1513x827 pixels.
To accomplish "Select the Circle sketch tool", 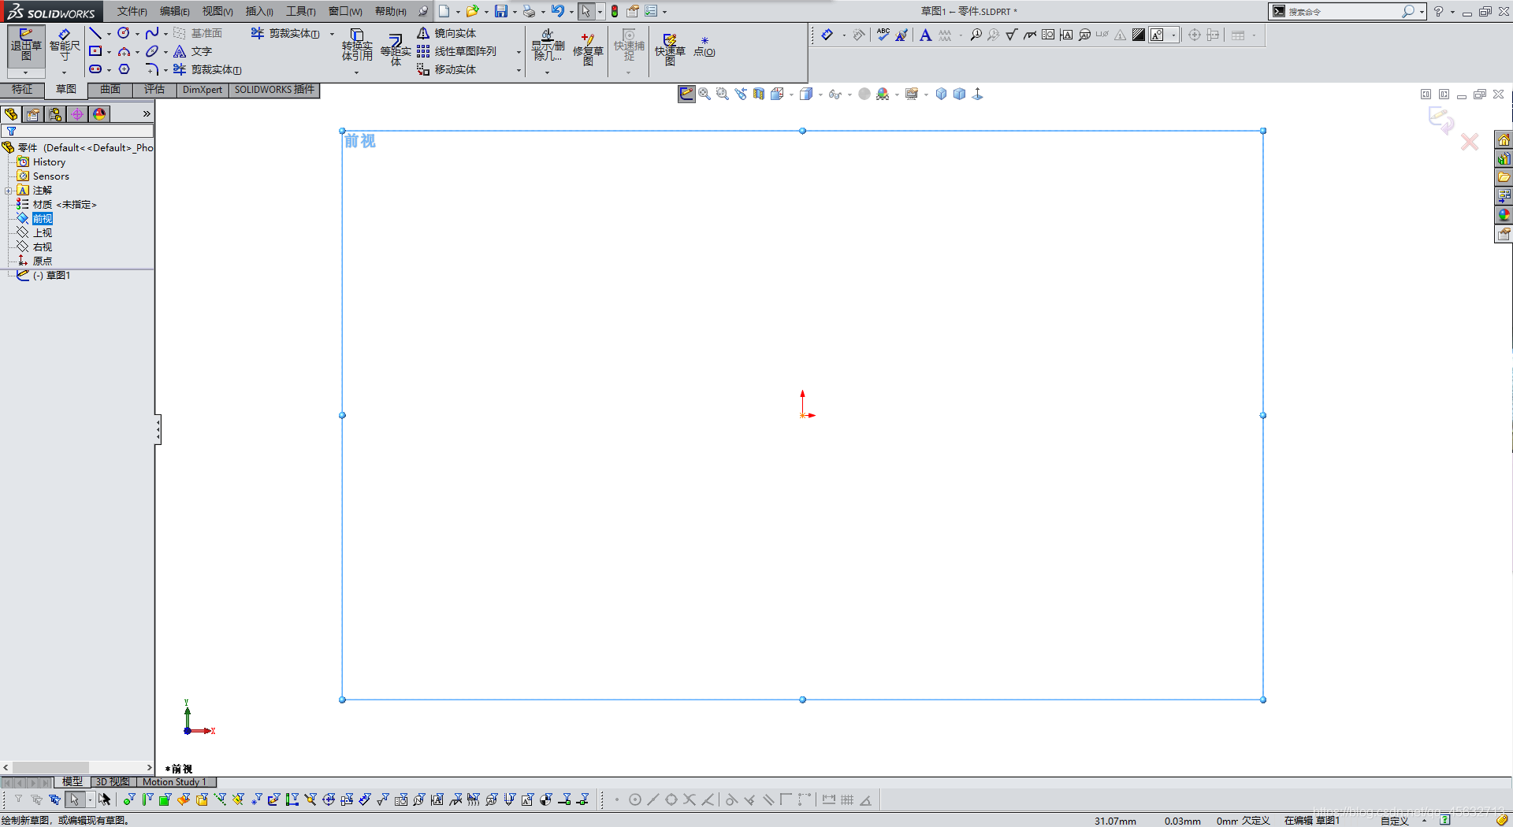I will click(x=124, y=33).
